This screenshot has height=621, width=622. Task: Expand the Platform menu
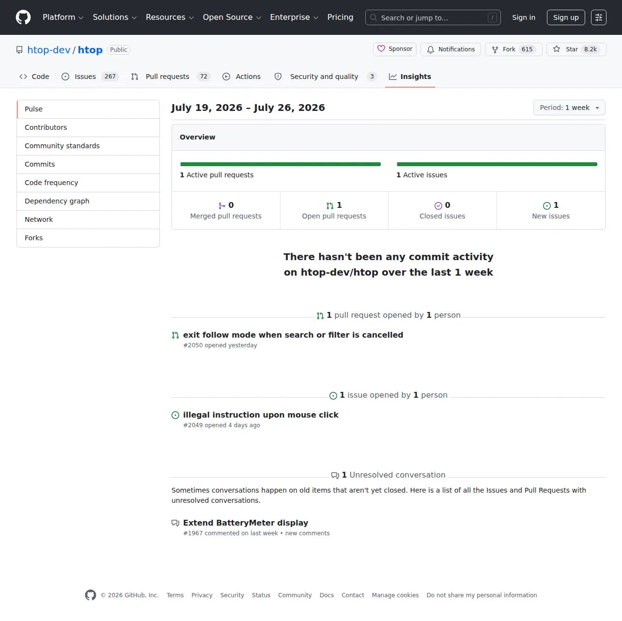pos(63,17)
